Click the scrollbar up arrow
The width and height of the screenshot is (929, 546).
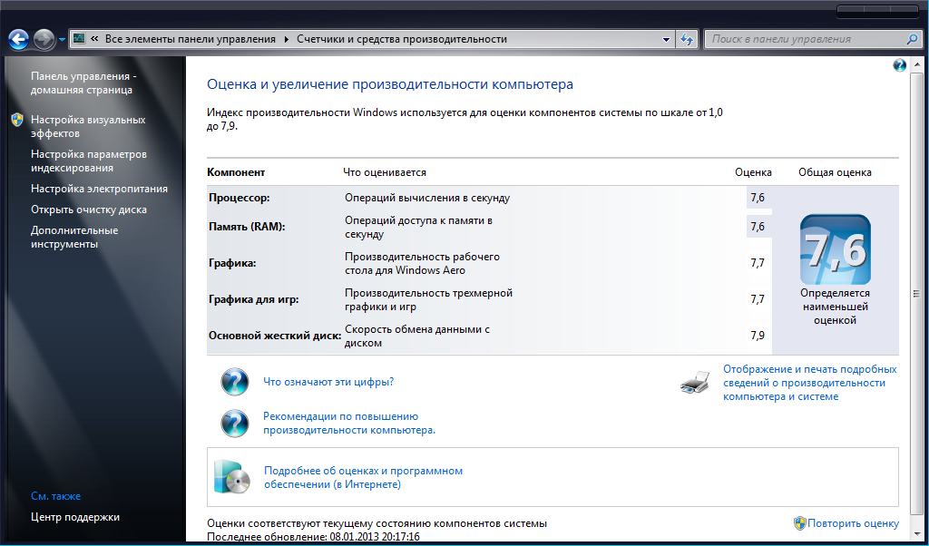click(x=917, y=63)
